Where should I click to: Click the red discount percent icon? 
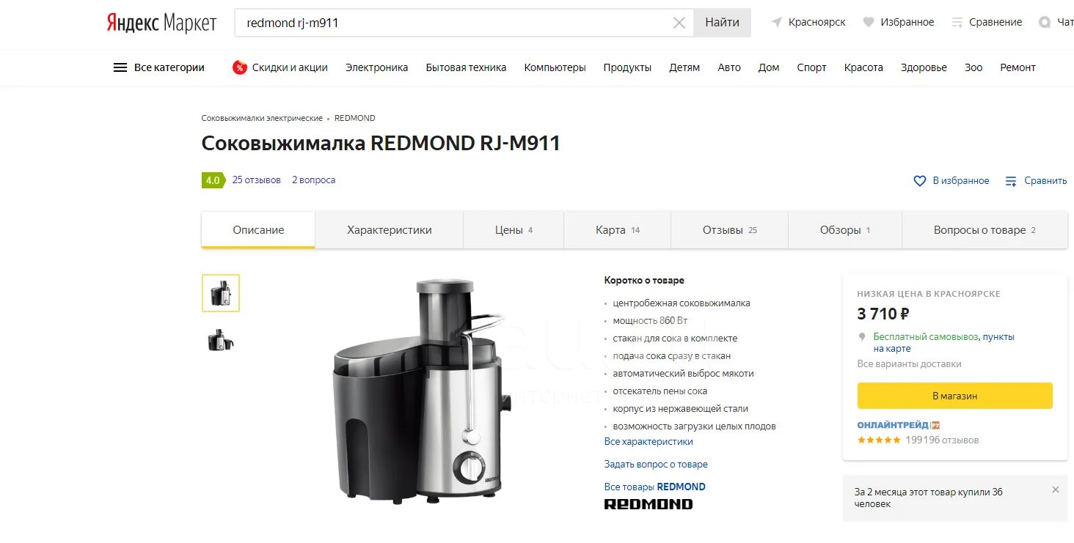coord(240,67)
